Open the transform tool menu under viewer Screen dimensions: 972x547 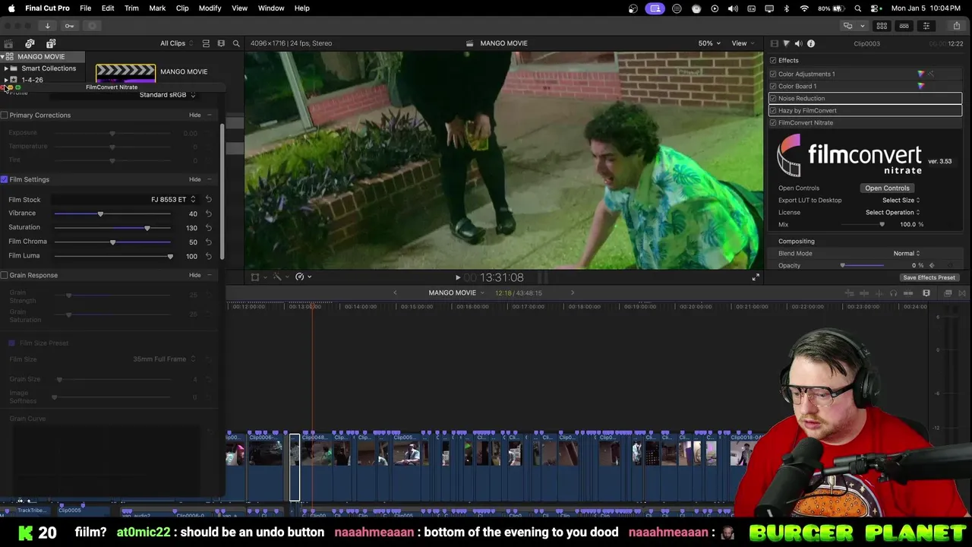point(259,277)
